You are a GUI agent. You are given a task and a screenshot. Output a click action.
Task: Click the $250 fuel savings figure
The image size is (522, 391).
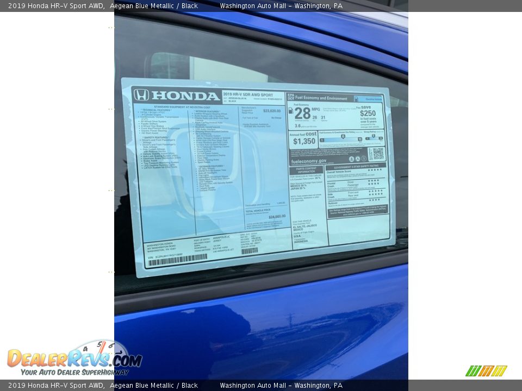tap(368, 113)
